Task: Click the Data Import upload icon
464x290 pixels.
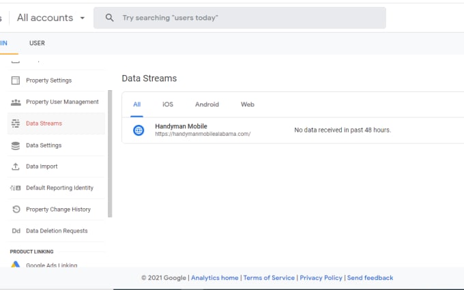Action: pos(16,166)
